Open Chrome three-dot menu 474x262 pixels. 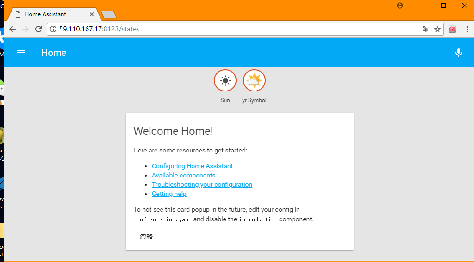coord(467,29)
